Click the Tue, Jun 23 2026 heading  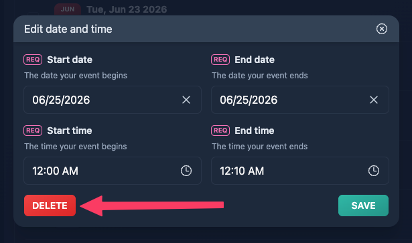click(x=127, y=9)
